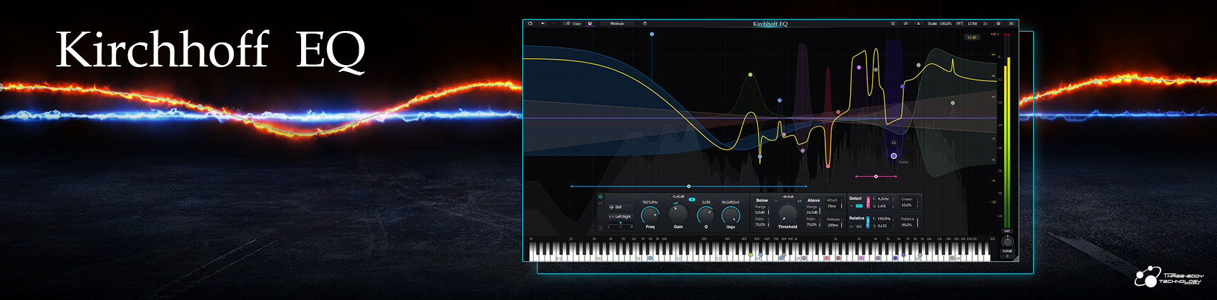Select the green EQ band node

pyautogui.click(x=750, y=75)
